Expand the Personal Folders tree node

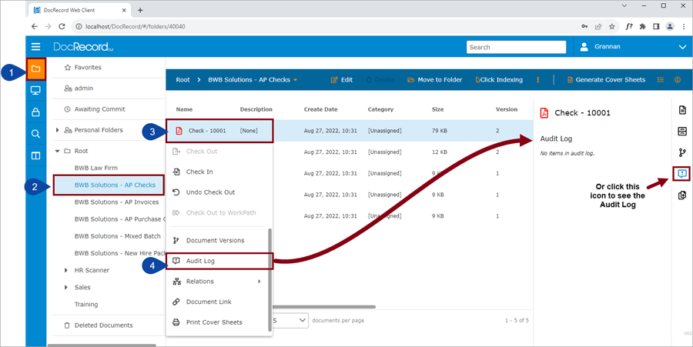click(x=57, y=130)
